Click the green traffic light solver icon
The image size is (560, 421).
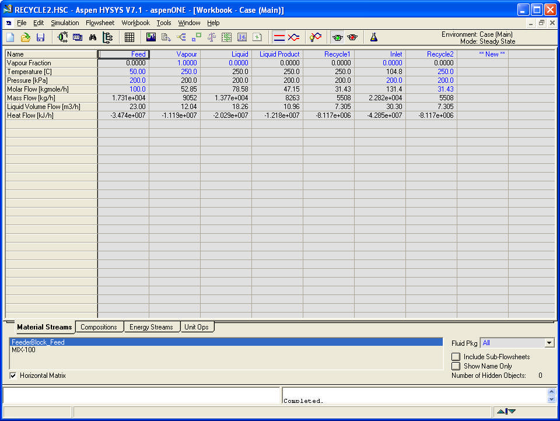coord(337,37)
